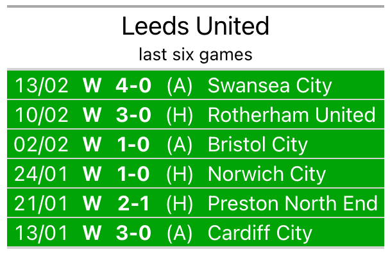Screen dimensions: 390x254
Task: Click the Bristol City opponent name
Action: pyautogui.click(x=258, y=144)
